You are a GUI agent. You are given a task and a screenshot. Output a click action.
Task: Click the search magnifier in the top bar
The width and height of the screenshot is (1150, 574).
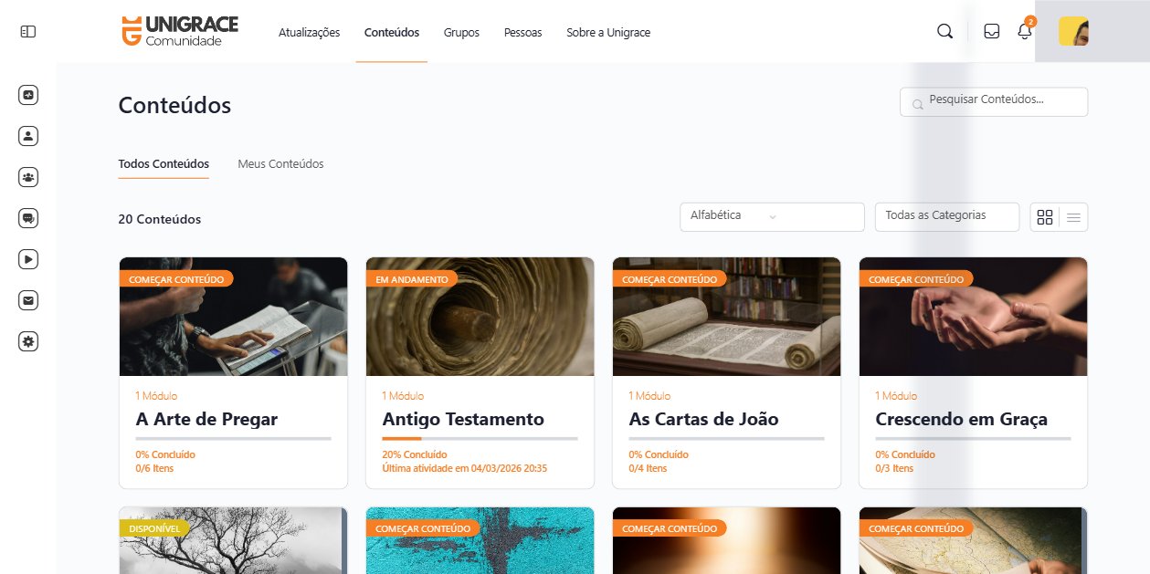point(944,30)
